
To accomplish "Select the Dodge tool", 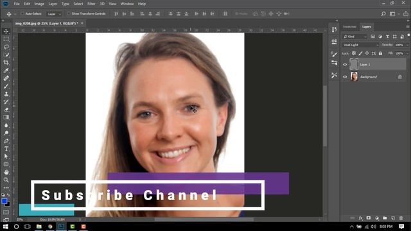I will 6,133.
